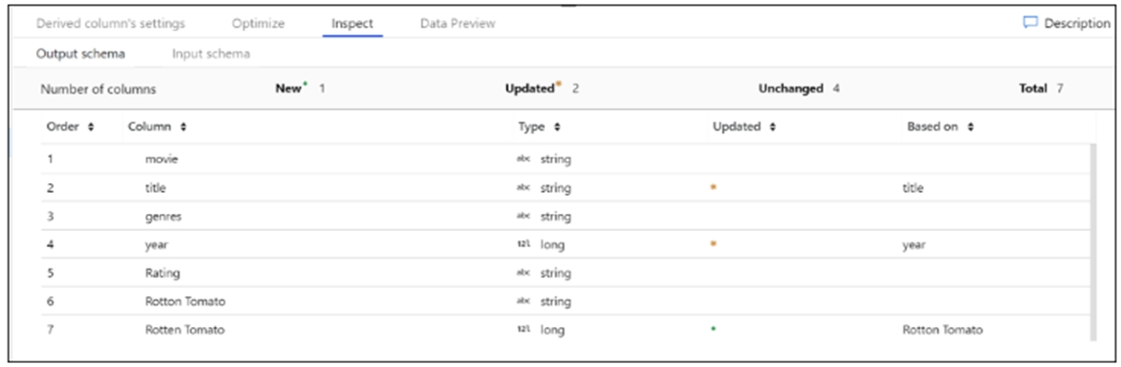Click the string type icon for genres
Screen dimensions: 1121x367
click(524, 216)
